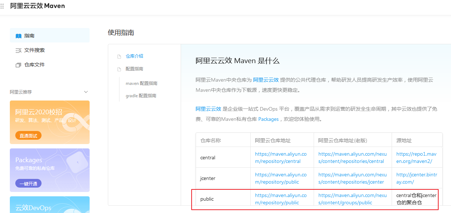Open central row's 老版 repositories/central link
451x213 pixels.
pyautogui.click(x=353, y=157)
